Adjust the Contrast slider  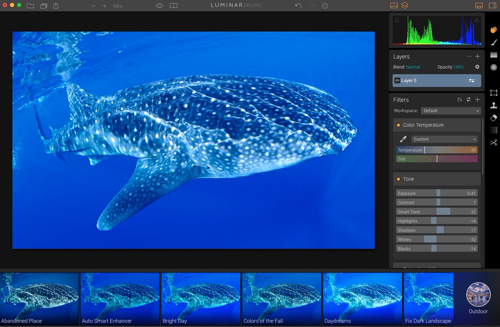click(x=437, y=203)
